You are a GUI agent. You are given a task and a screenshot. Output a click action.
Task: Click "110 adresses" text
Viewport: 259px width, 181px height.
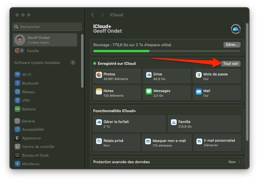(x=162, y=145)
